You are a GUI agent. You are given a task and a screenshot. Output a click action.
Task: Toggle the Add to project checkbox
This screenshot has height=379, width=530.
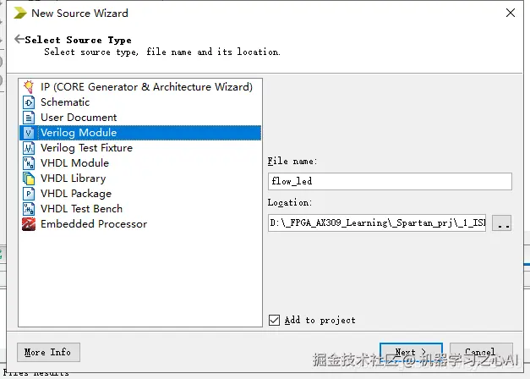pyautogui.click(x=274, y=320)
